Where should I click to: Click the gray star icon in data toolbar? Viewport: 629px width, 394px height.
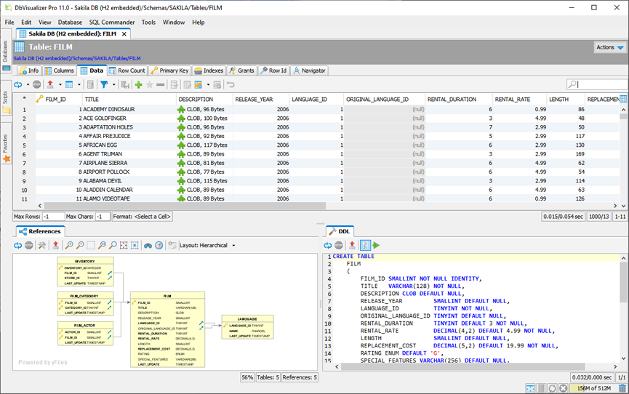149,84
